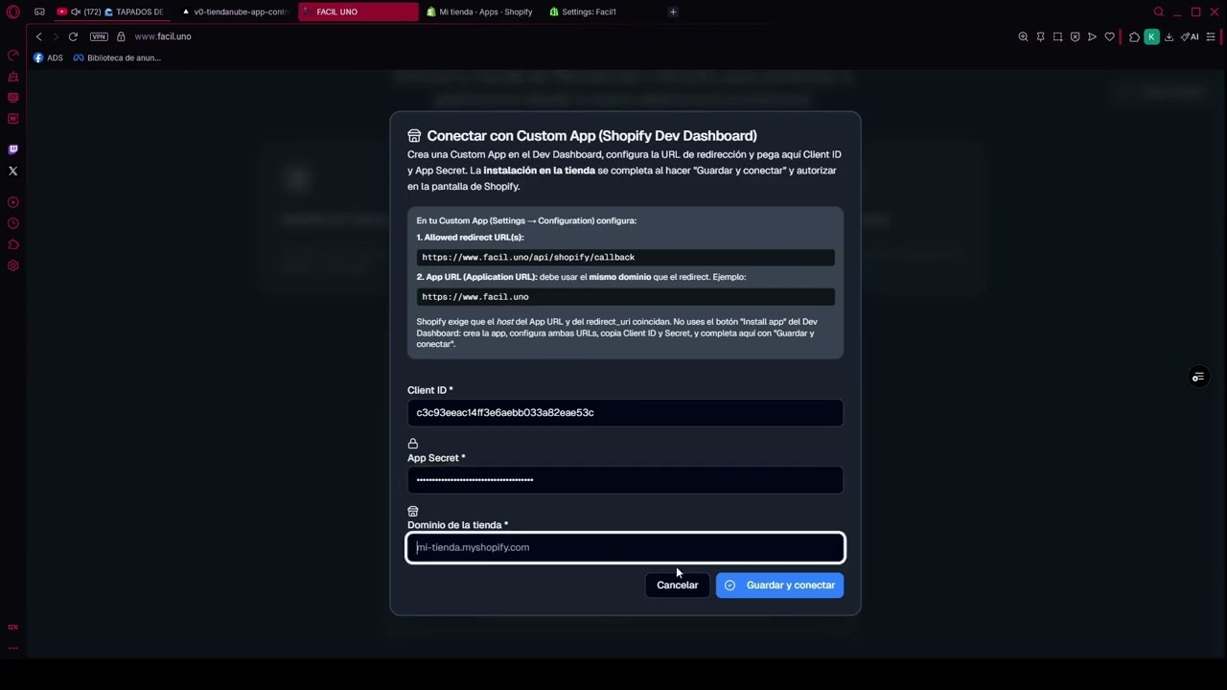
Task: Click the shopify/callback redirect URL text
Action: point(528,257)
